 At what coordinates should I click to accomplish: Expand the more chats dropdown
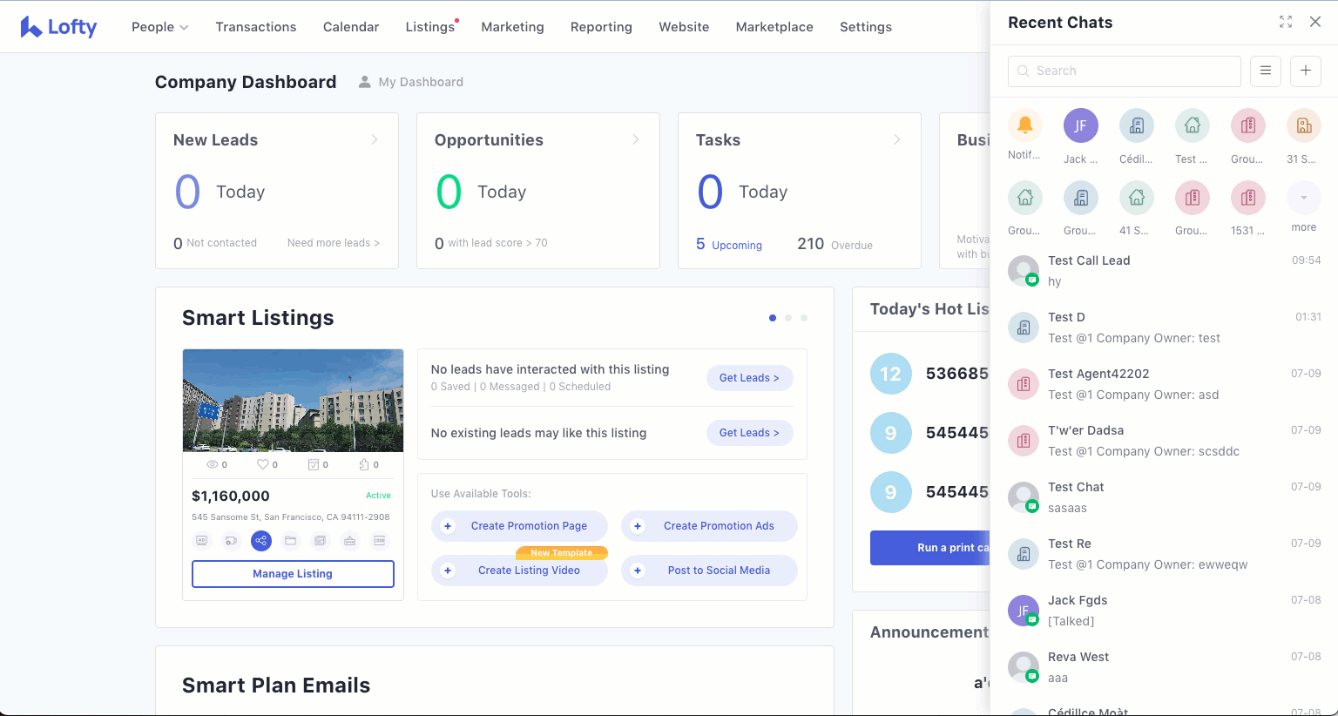1304,198
